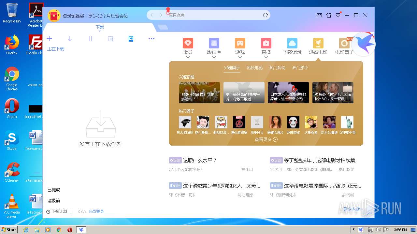The width and height of the screenshot is (417, 234).
Task: Switch to the 热门影评 tab
Action: point(300,68)
